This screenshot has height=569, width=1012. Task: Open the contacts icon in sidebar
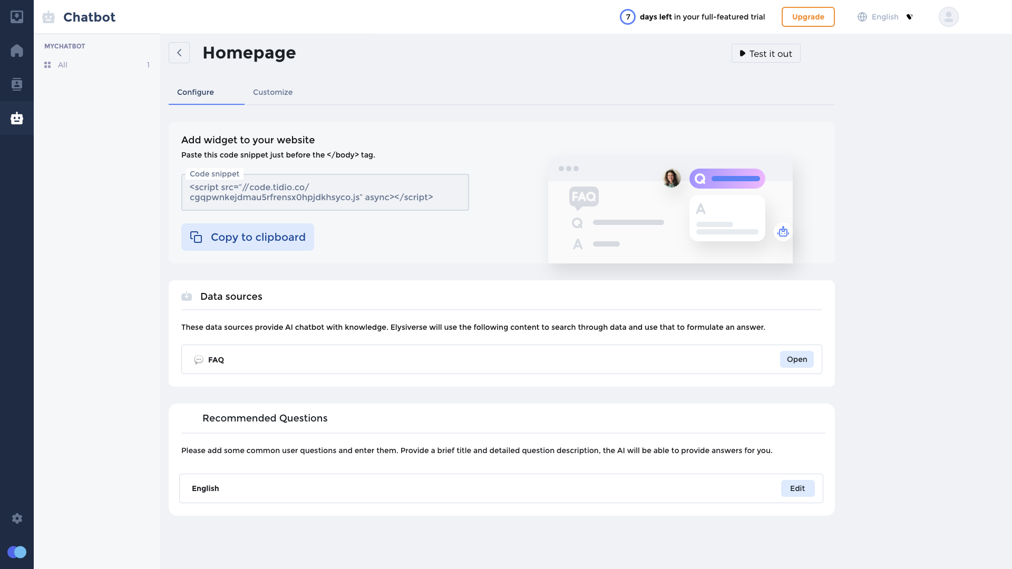point(17,84)
